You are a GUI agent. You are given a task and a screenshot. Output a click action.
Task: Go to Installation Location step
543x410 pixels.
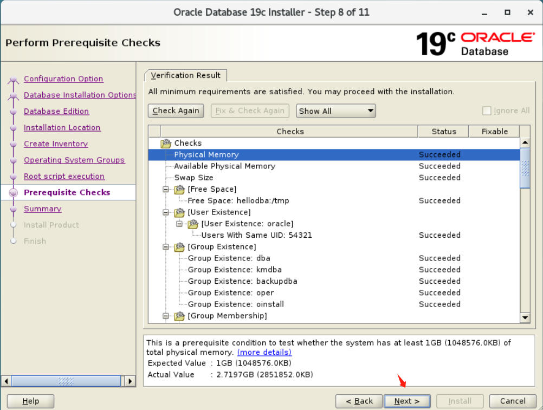(62, 128)
